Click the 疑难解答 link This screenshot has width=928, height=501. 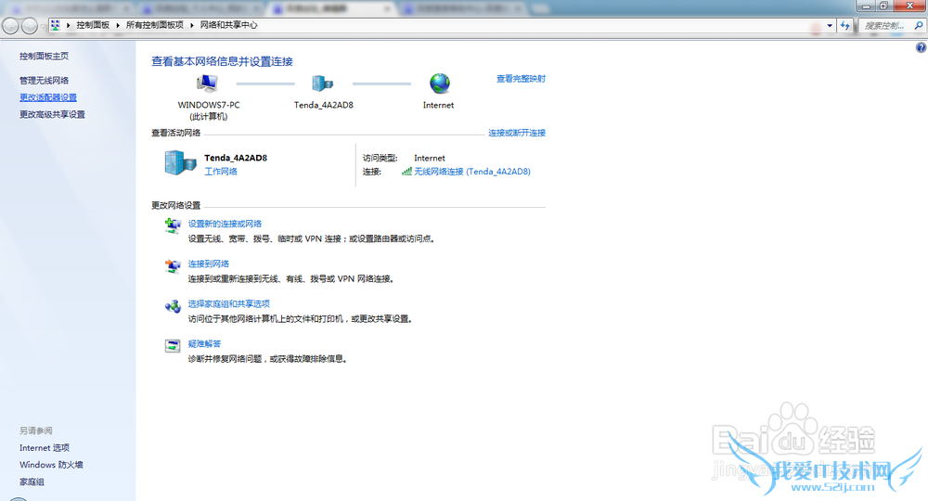[204, 343]
